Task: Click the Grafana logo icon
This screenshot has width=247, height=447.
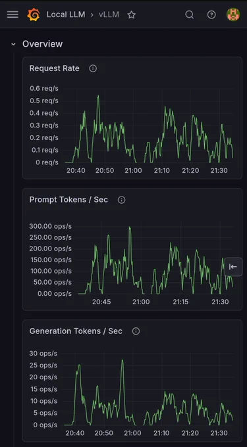Action: point(34,14)
